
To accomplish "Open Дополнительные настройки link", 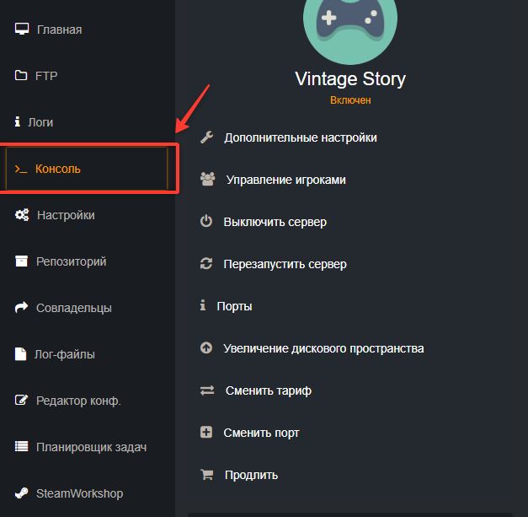I will [x=300, y=137].
